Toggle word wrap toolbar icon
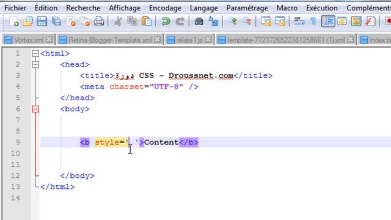This screenshot has width=391, height=220. point(299,21)
